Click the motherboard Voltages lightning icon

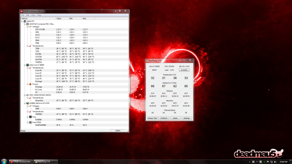point(30,27)
